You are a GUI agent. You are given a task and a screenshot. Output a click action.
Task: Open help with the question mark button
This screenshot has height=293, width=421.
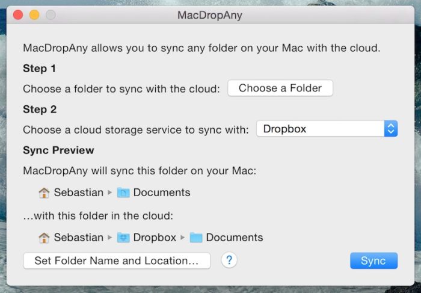[230, 261]
